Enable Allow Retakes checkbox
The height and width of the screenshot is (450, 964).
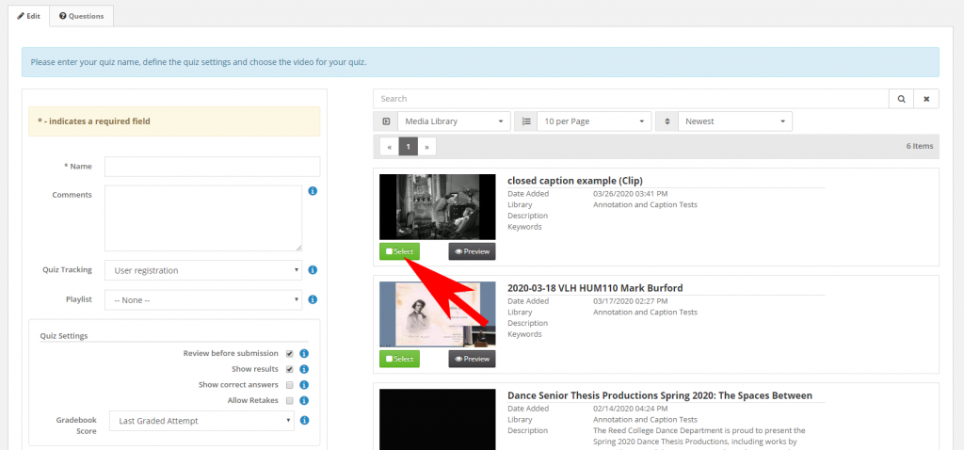tap(290, 400)
